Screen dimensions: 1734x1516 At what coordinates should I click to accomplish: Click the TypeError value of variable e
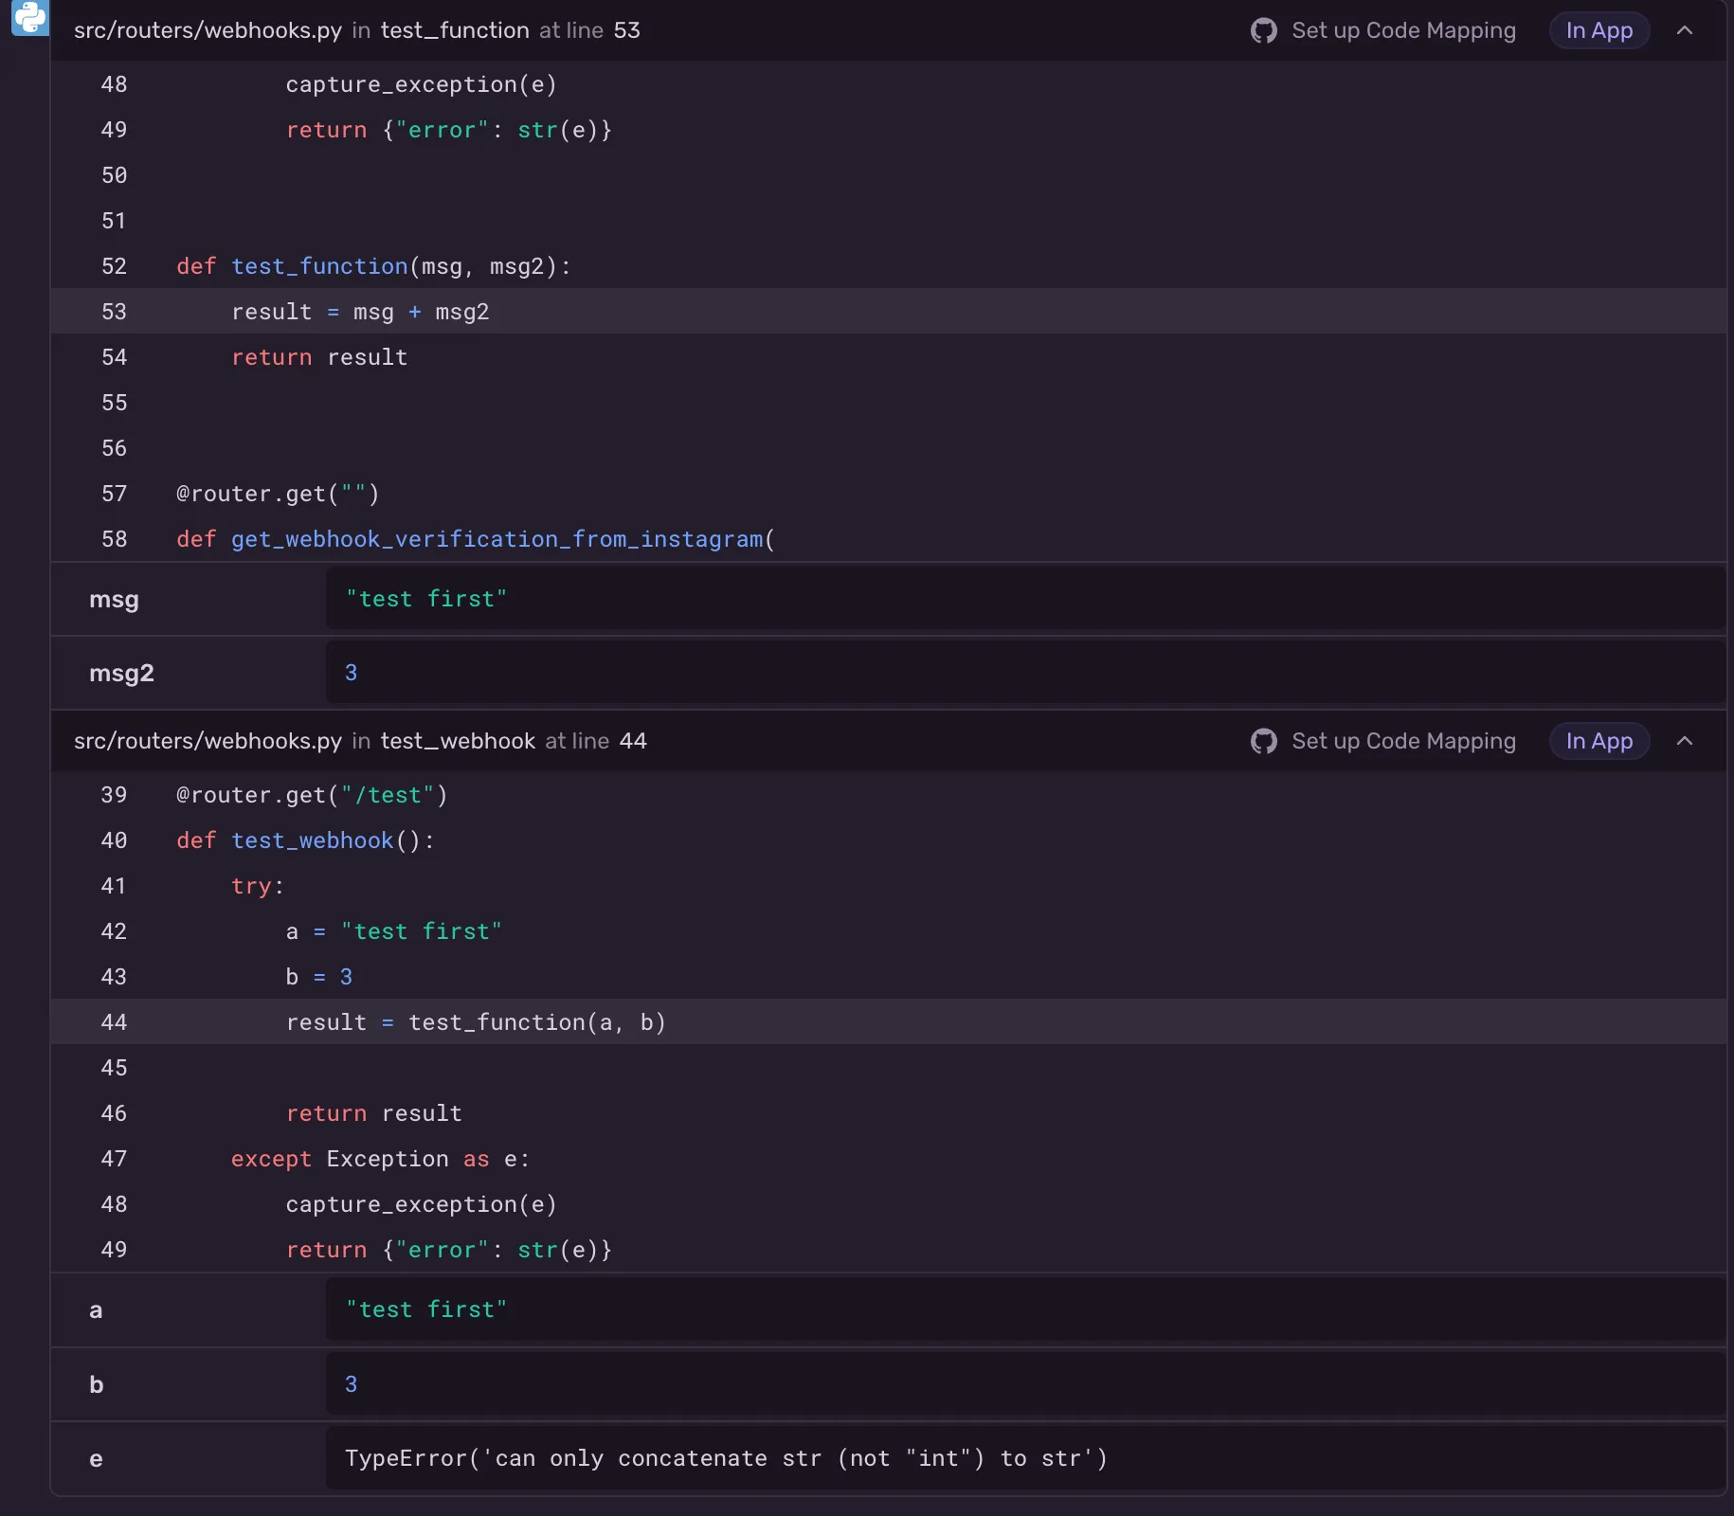coord(726,1458)
